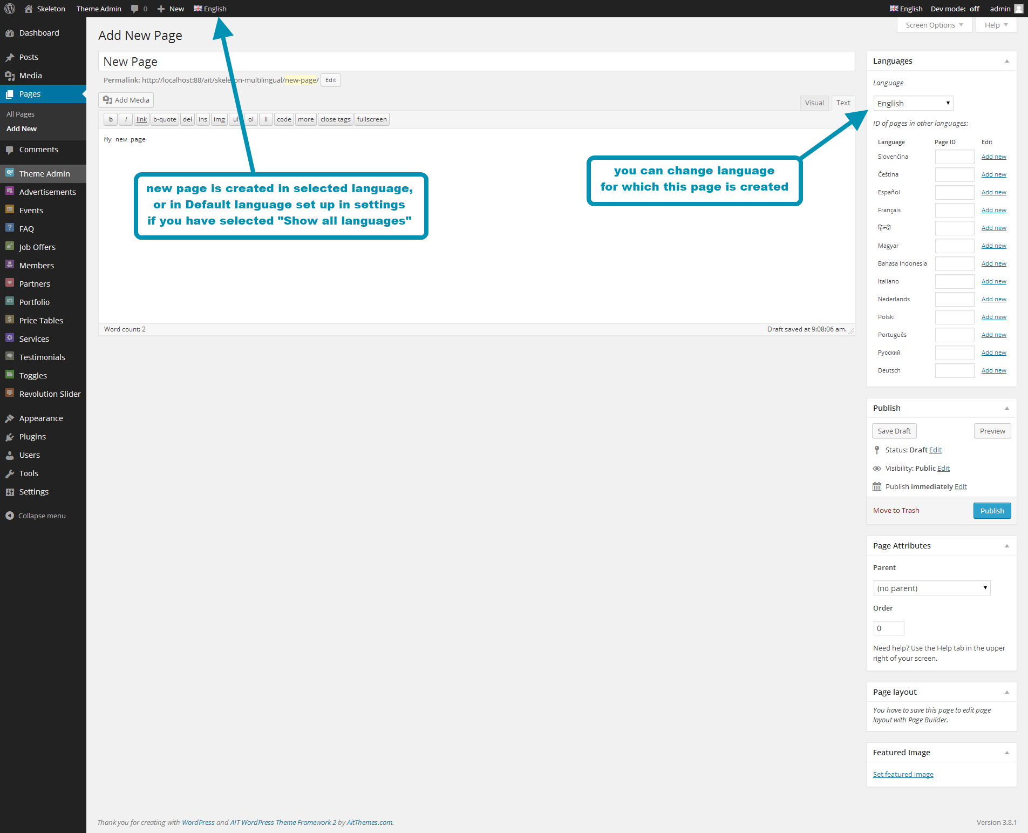Click the Theme Admin sidebar icon
Viewport: 1028px width, 833px height.
point(10,173)
